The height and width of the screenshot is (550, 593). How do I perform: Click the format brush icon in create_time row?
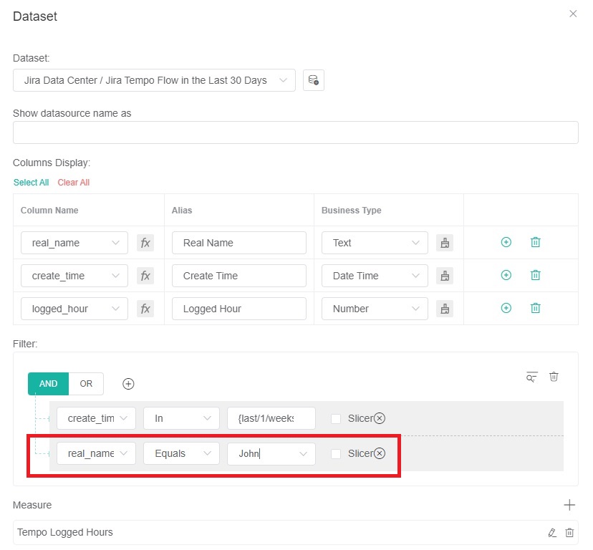click(x=445, y=276)
